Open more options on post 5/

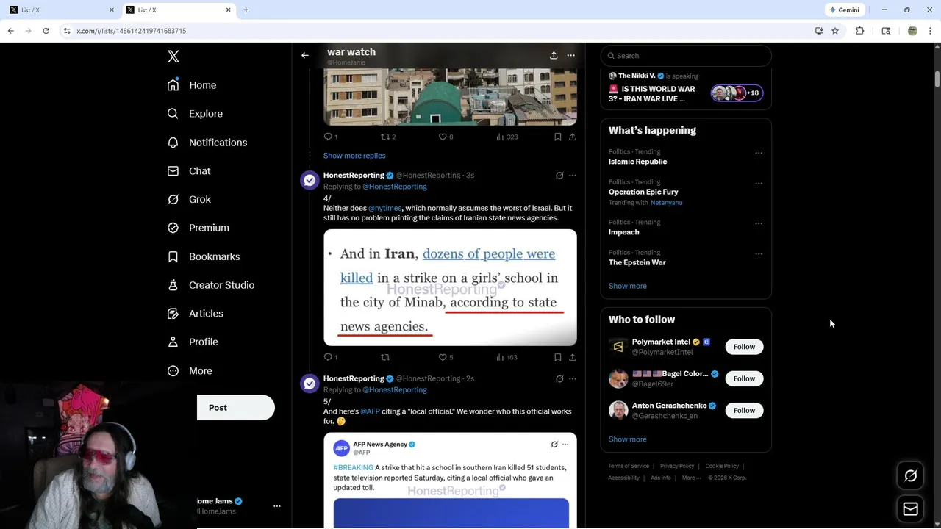click(x=573, y=379)
